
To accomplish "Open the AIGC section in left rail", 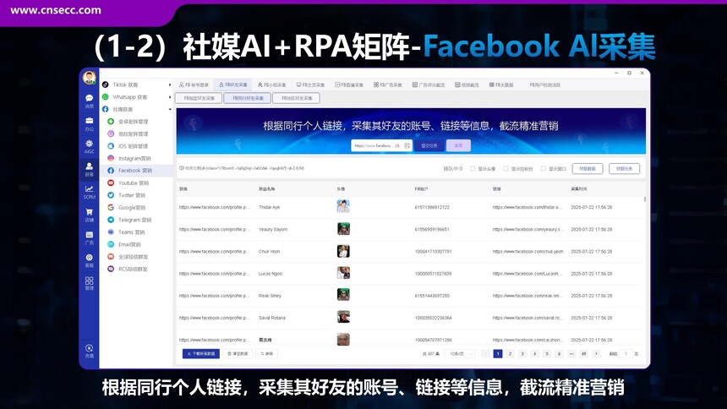I will 89,146.
